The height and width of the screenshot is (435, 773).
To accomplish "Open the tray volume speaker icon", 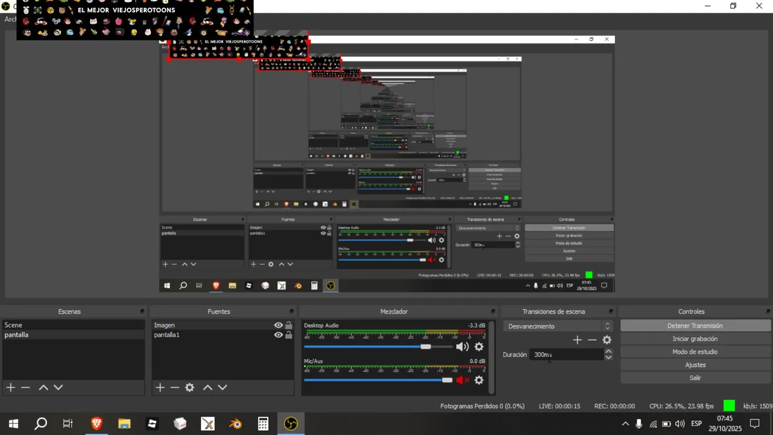I will pyautogui.click(x=680, y=424).
